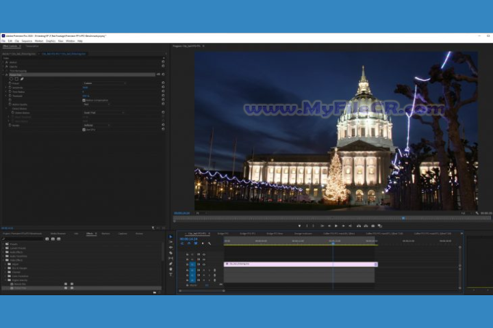493x328 pixels.
Task: Expand the Blur & Sharpen folder
Action: point(5,268)
